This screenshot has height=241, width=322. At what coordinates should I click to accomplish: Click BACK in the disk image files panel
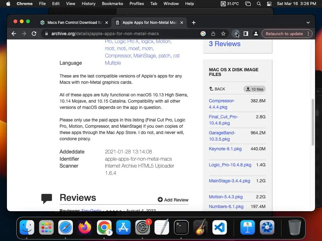[217, 89]
